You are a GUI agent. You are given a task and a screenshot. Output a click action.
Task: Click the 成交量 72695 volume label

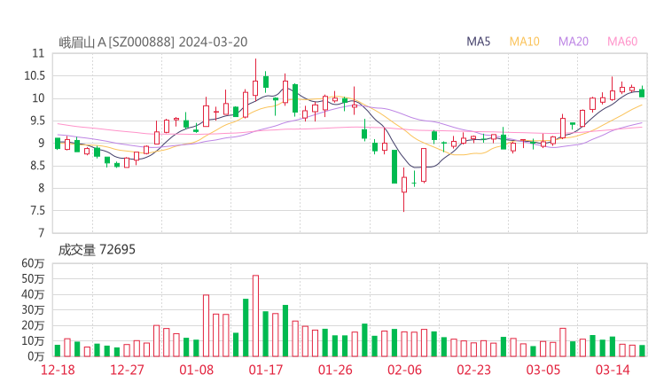point(97,250)
